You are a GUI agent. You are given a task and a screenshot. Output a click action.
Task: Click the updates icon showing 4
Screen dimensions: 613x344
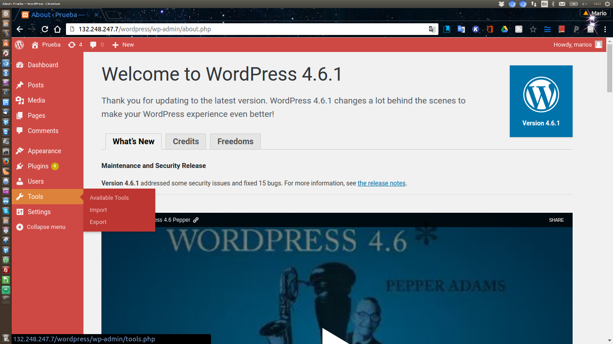pos(72,45)
